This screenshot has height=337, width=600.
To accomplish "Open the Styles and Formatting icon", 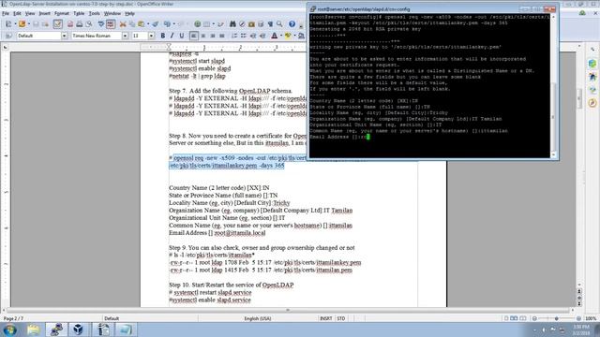I will (7, 36).
